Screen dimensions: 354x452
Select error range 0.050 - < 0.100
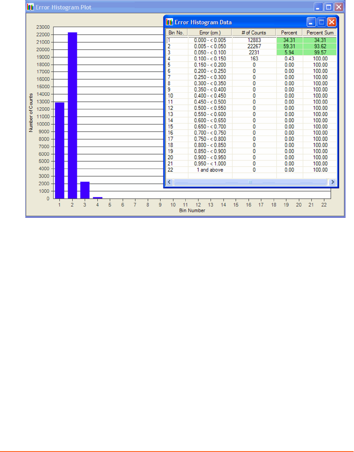click(210, 52)
